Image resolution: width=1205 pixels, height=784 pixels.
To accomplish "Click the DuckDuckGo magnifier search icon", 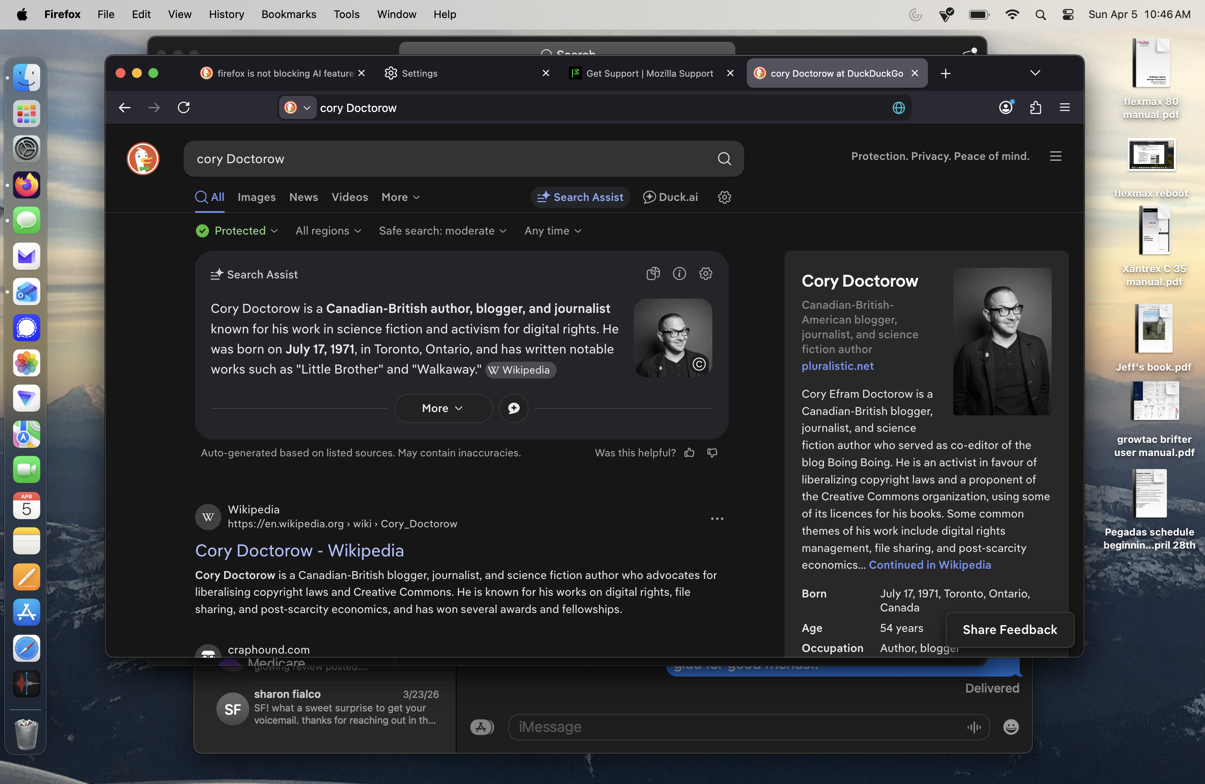I will [x=724, y=159].
